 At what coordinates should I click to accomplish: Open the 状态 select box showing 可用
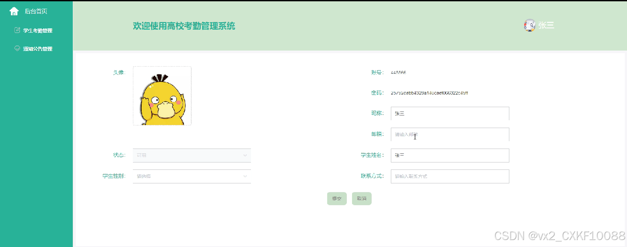(x=192, y=155)
